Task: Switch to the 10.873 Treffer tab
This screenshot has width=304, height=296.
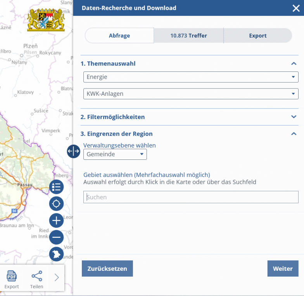Action: tap(188, 36)
